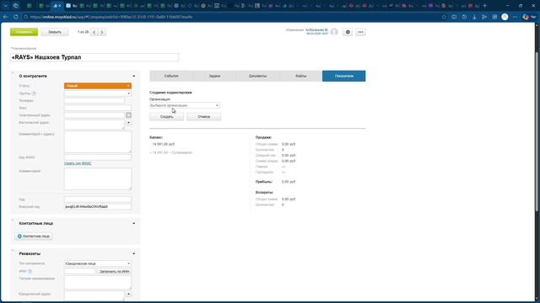Click the page vertical scrollbar

(537, 132)
